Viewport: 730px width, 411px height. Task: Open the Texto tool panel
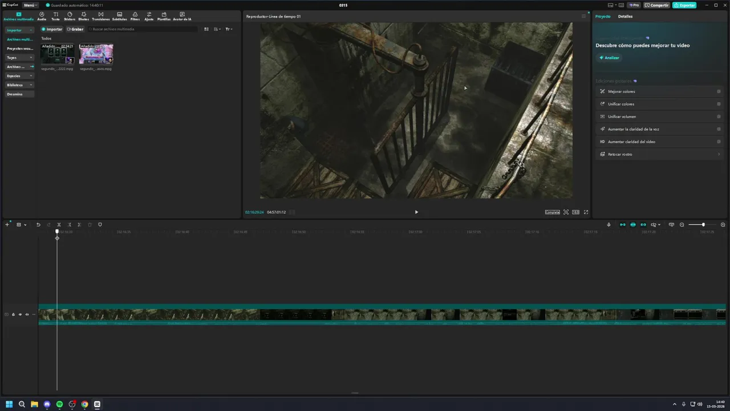click(55, 16)
